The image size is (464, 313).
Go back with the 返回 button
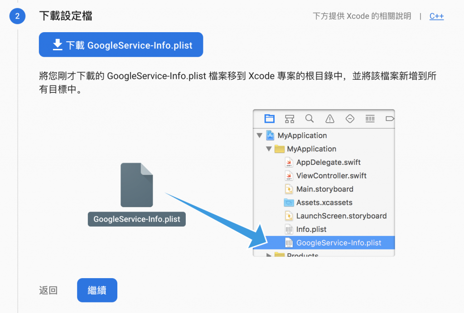click(x=48, y=290)
